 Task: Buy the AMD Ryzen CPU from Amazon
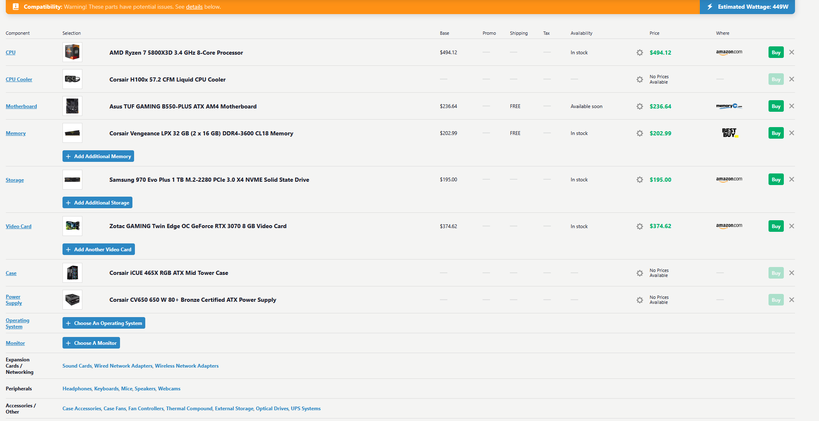776,52
